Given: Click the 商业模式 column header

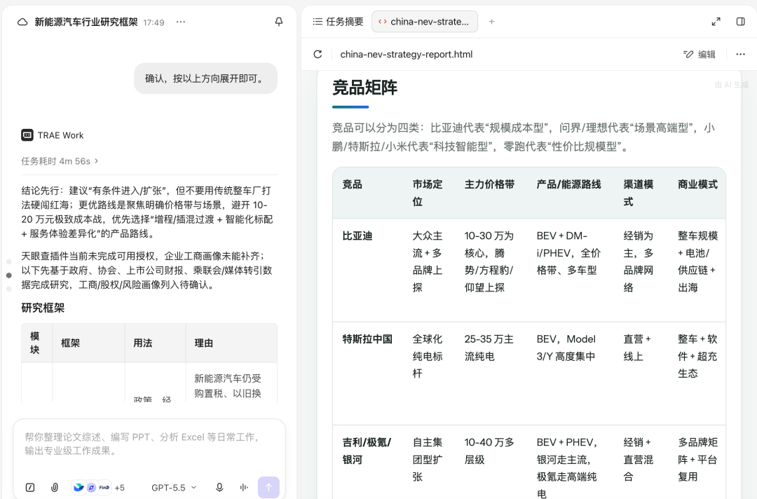Looking at the screenshot, I should click(x=697, y=184).
